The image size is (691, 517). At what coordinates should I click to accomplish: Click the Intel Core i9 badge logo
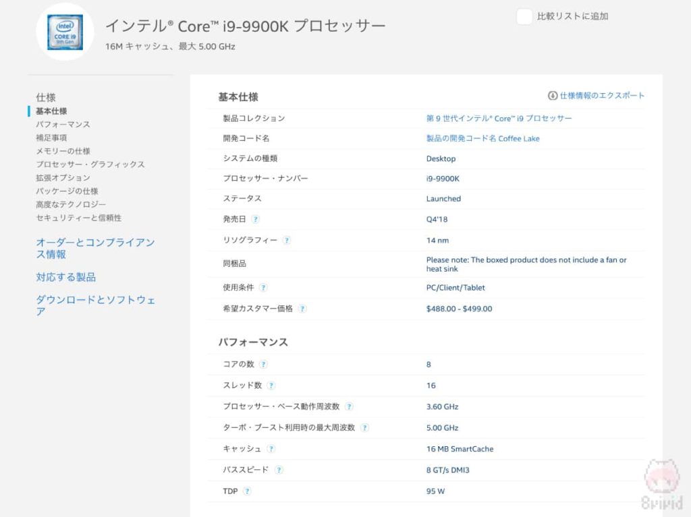click(65, 32)
